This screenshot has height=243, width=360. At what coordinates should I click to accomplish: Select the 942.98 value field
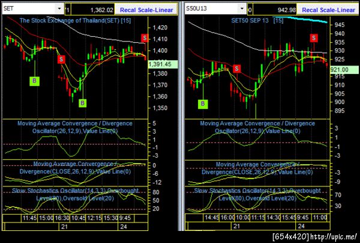[x=275, y=10]
